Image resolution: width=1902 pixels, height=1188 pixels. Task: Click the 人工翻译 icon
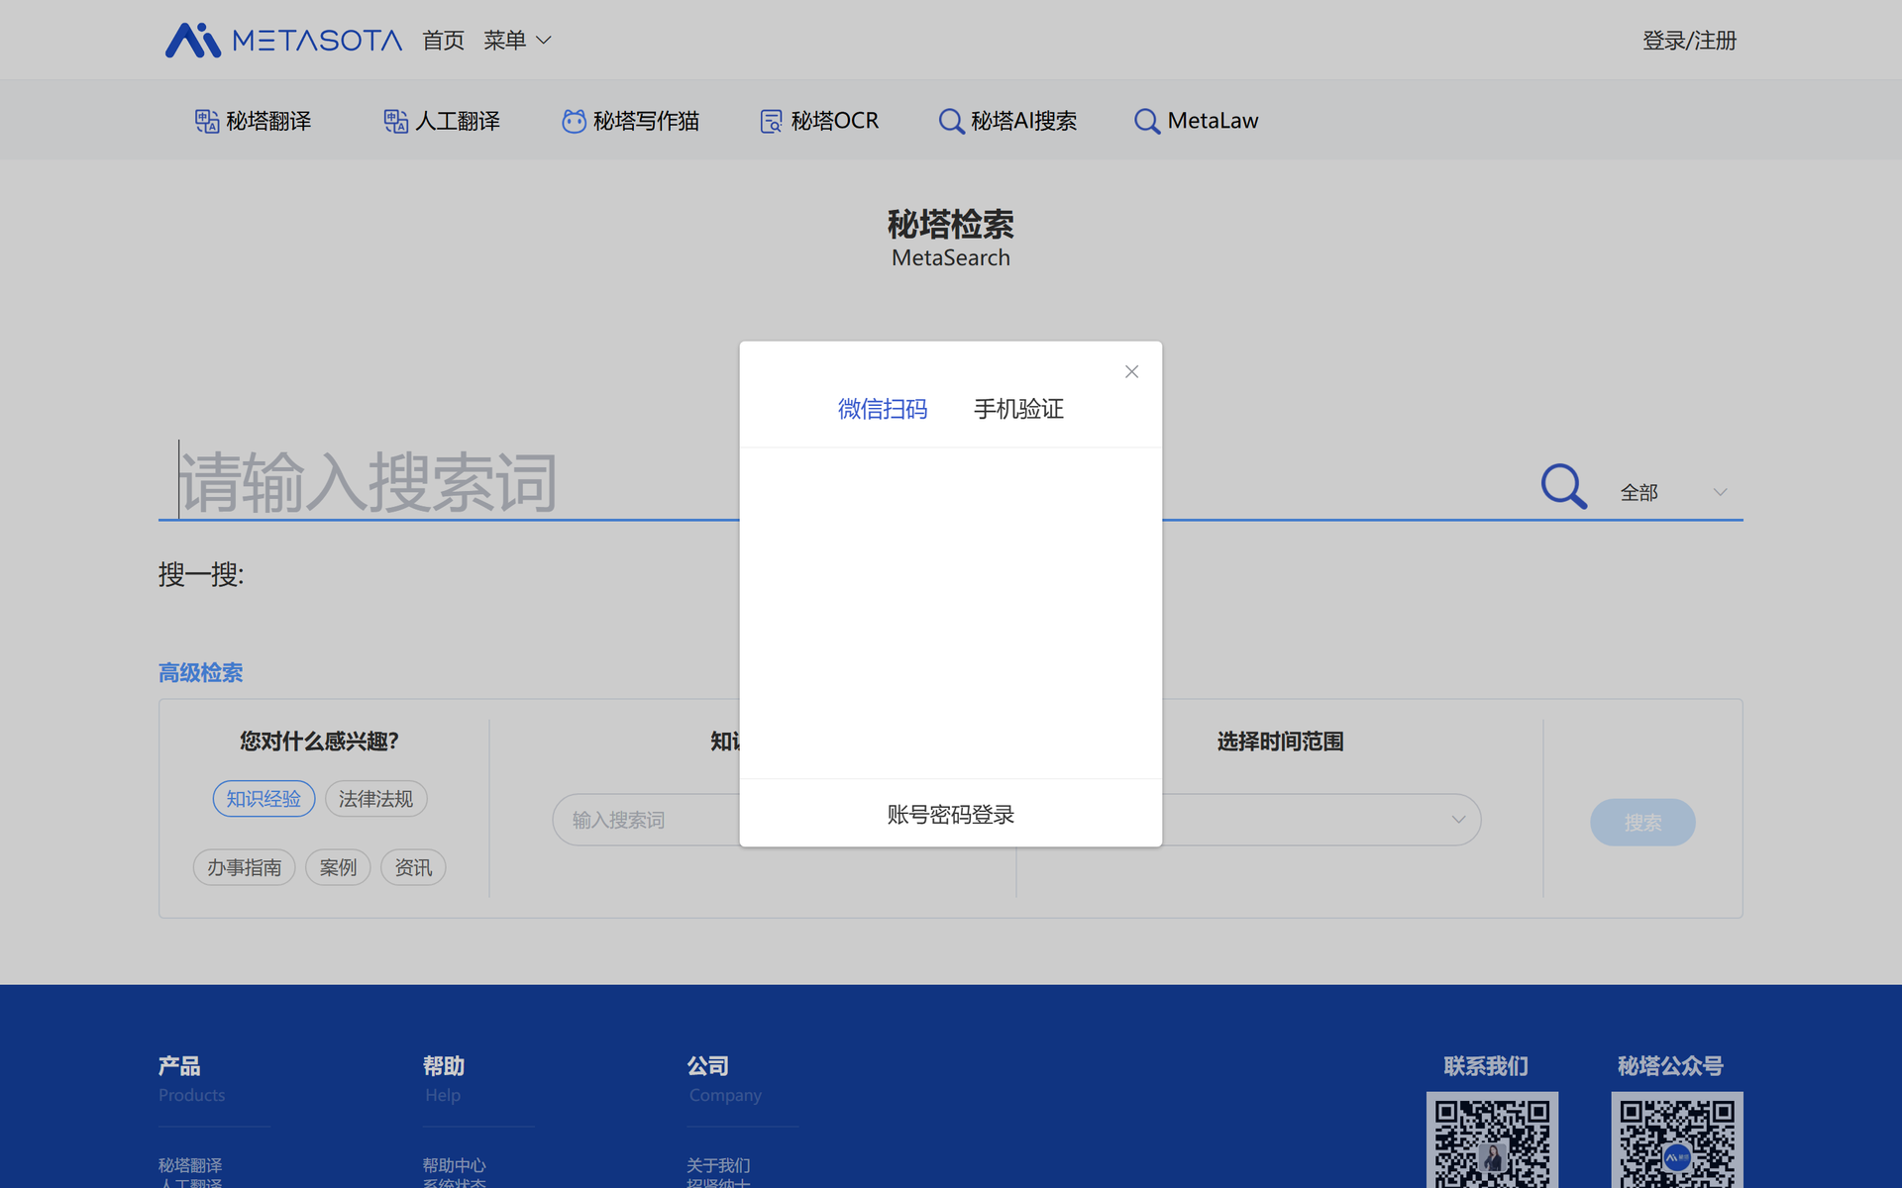(x=395, y=121)
